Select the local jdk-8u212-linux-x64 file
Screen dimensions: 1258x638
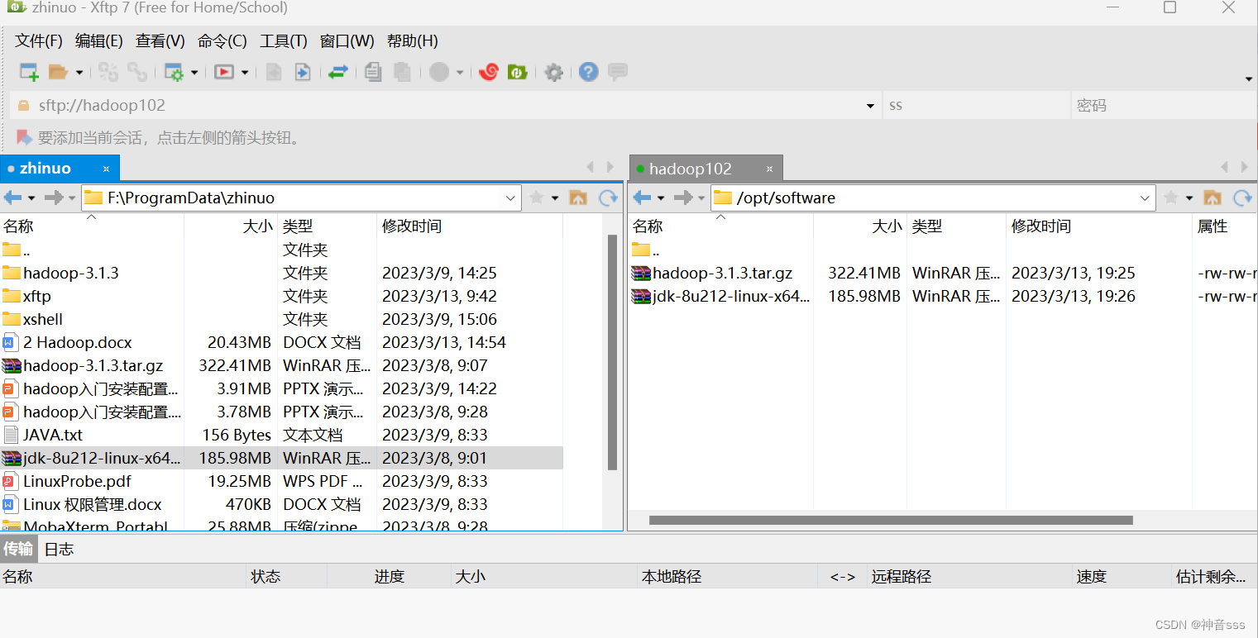[x=281, y=458]
